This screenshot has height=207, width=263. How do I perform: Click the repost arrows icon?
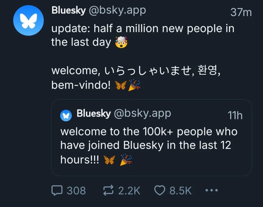pyautogui.click(x=109, y=190)
